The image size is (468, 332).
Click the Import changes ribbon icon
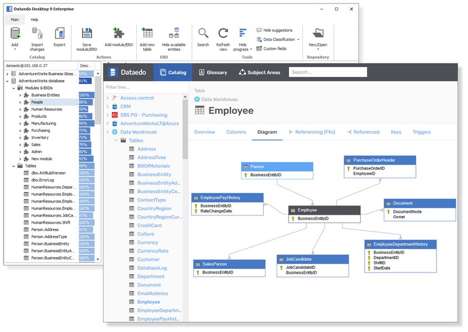pos(37,34)
